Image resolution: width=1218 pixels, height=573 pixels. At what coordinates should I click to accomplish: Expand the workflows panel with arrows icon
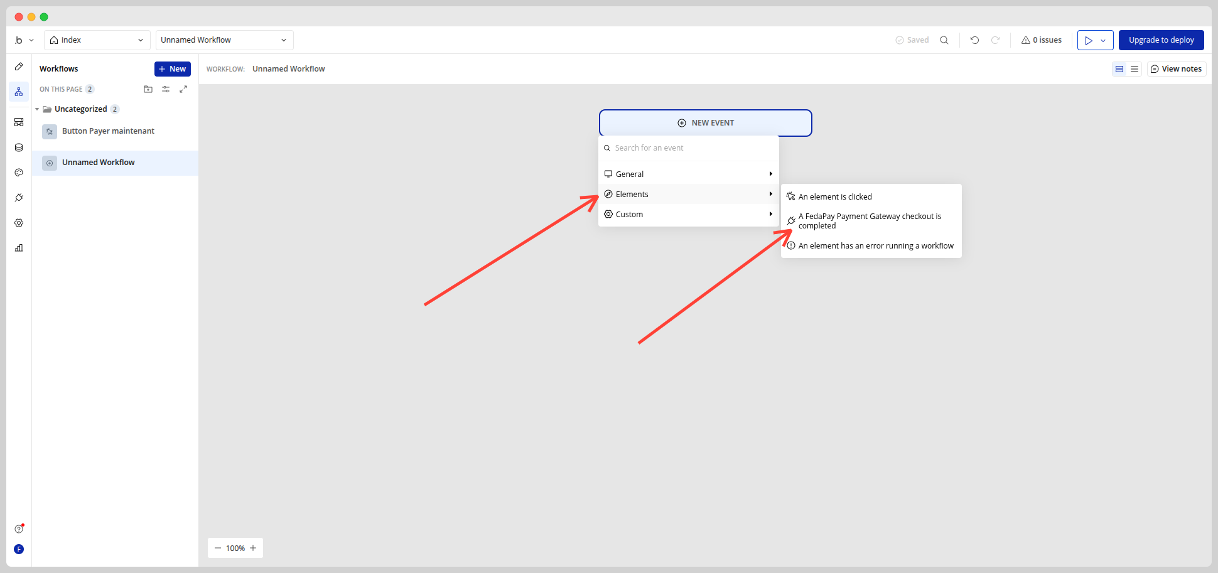point(183,89)
